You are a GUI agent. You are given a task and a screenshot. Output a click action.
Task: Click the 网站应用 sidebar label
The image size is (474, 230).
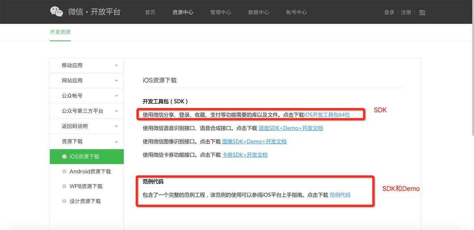(72, 80)
